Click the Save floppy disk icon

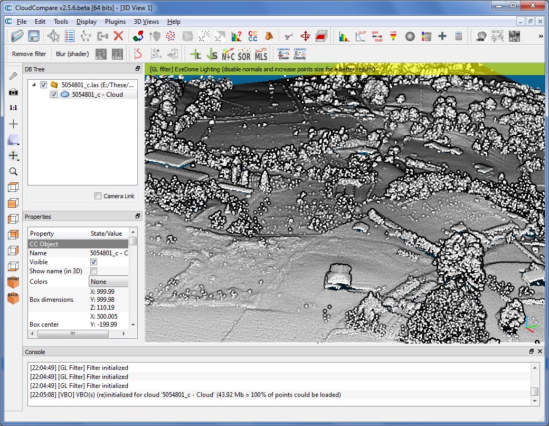[x=34, y=36]
